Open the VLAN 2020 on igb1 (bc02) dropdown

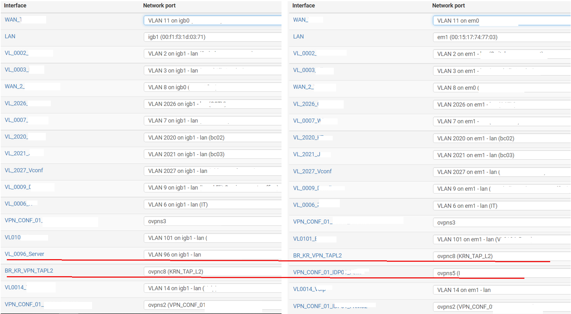213,137
